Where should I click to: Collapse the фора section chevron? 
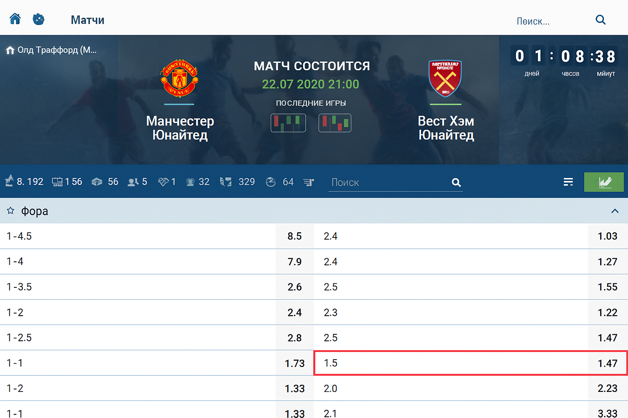click(x=615, y=211)
